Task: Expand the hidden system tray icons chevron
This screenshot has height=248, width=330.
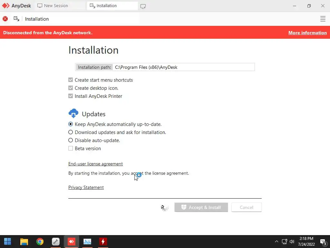Action: click(277, 242)
